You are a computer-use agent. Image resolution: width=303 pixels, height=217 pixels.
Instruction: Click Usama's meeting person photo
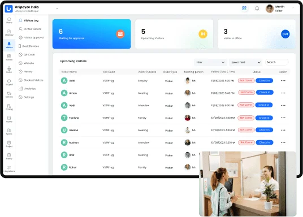[188, 130]
